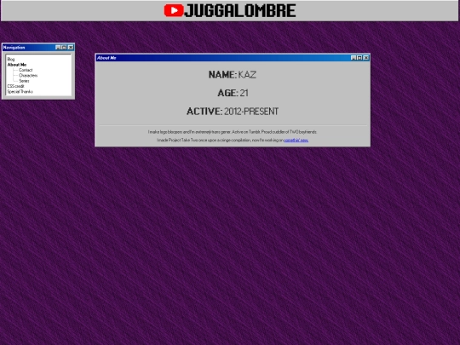Open Special Thanks in Navigation tree
Screen dimensions: 460x345
20,91
